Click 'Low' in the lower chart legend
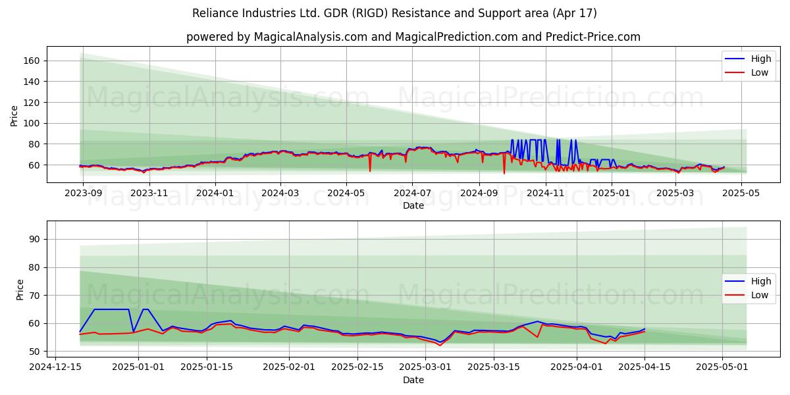 [760, 295]
